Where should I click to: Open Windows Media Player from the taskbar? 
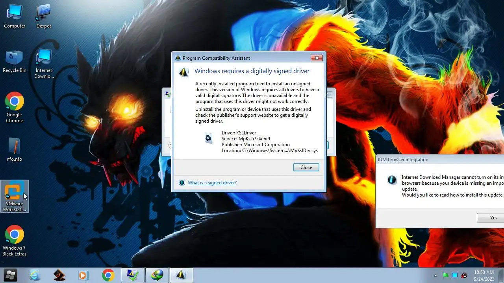83,275
